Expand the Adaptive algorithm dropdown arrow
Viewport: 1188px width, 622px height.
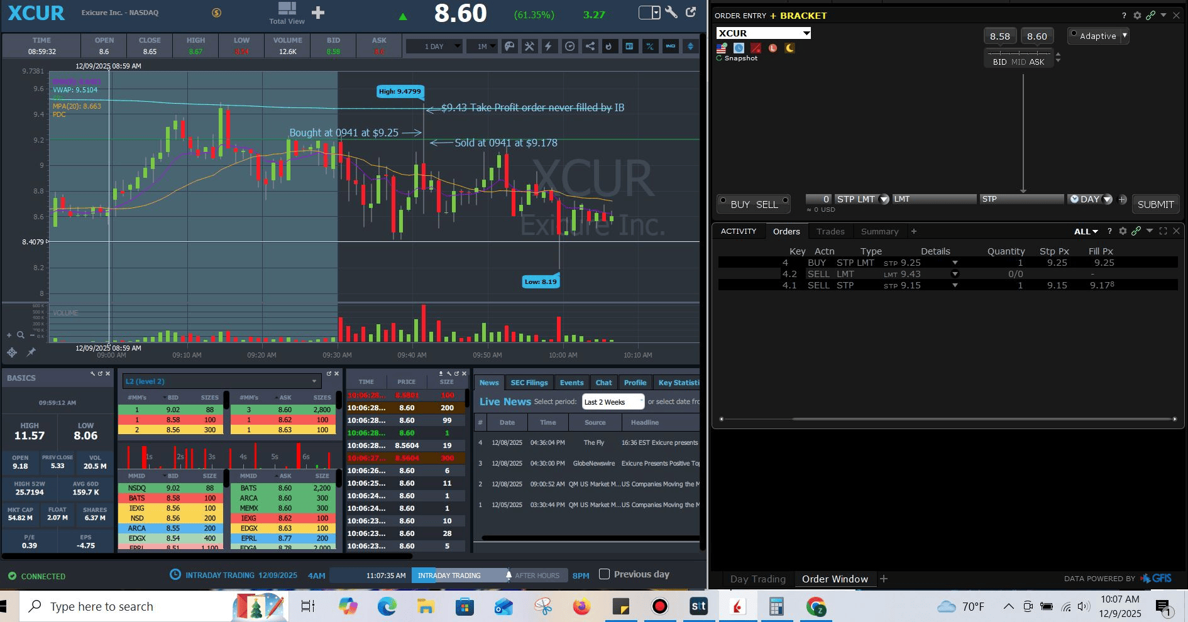1125,36
